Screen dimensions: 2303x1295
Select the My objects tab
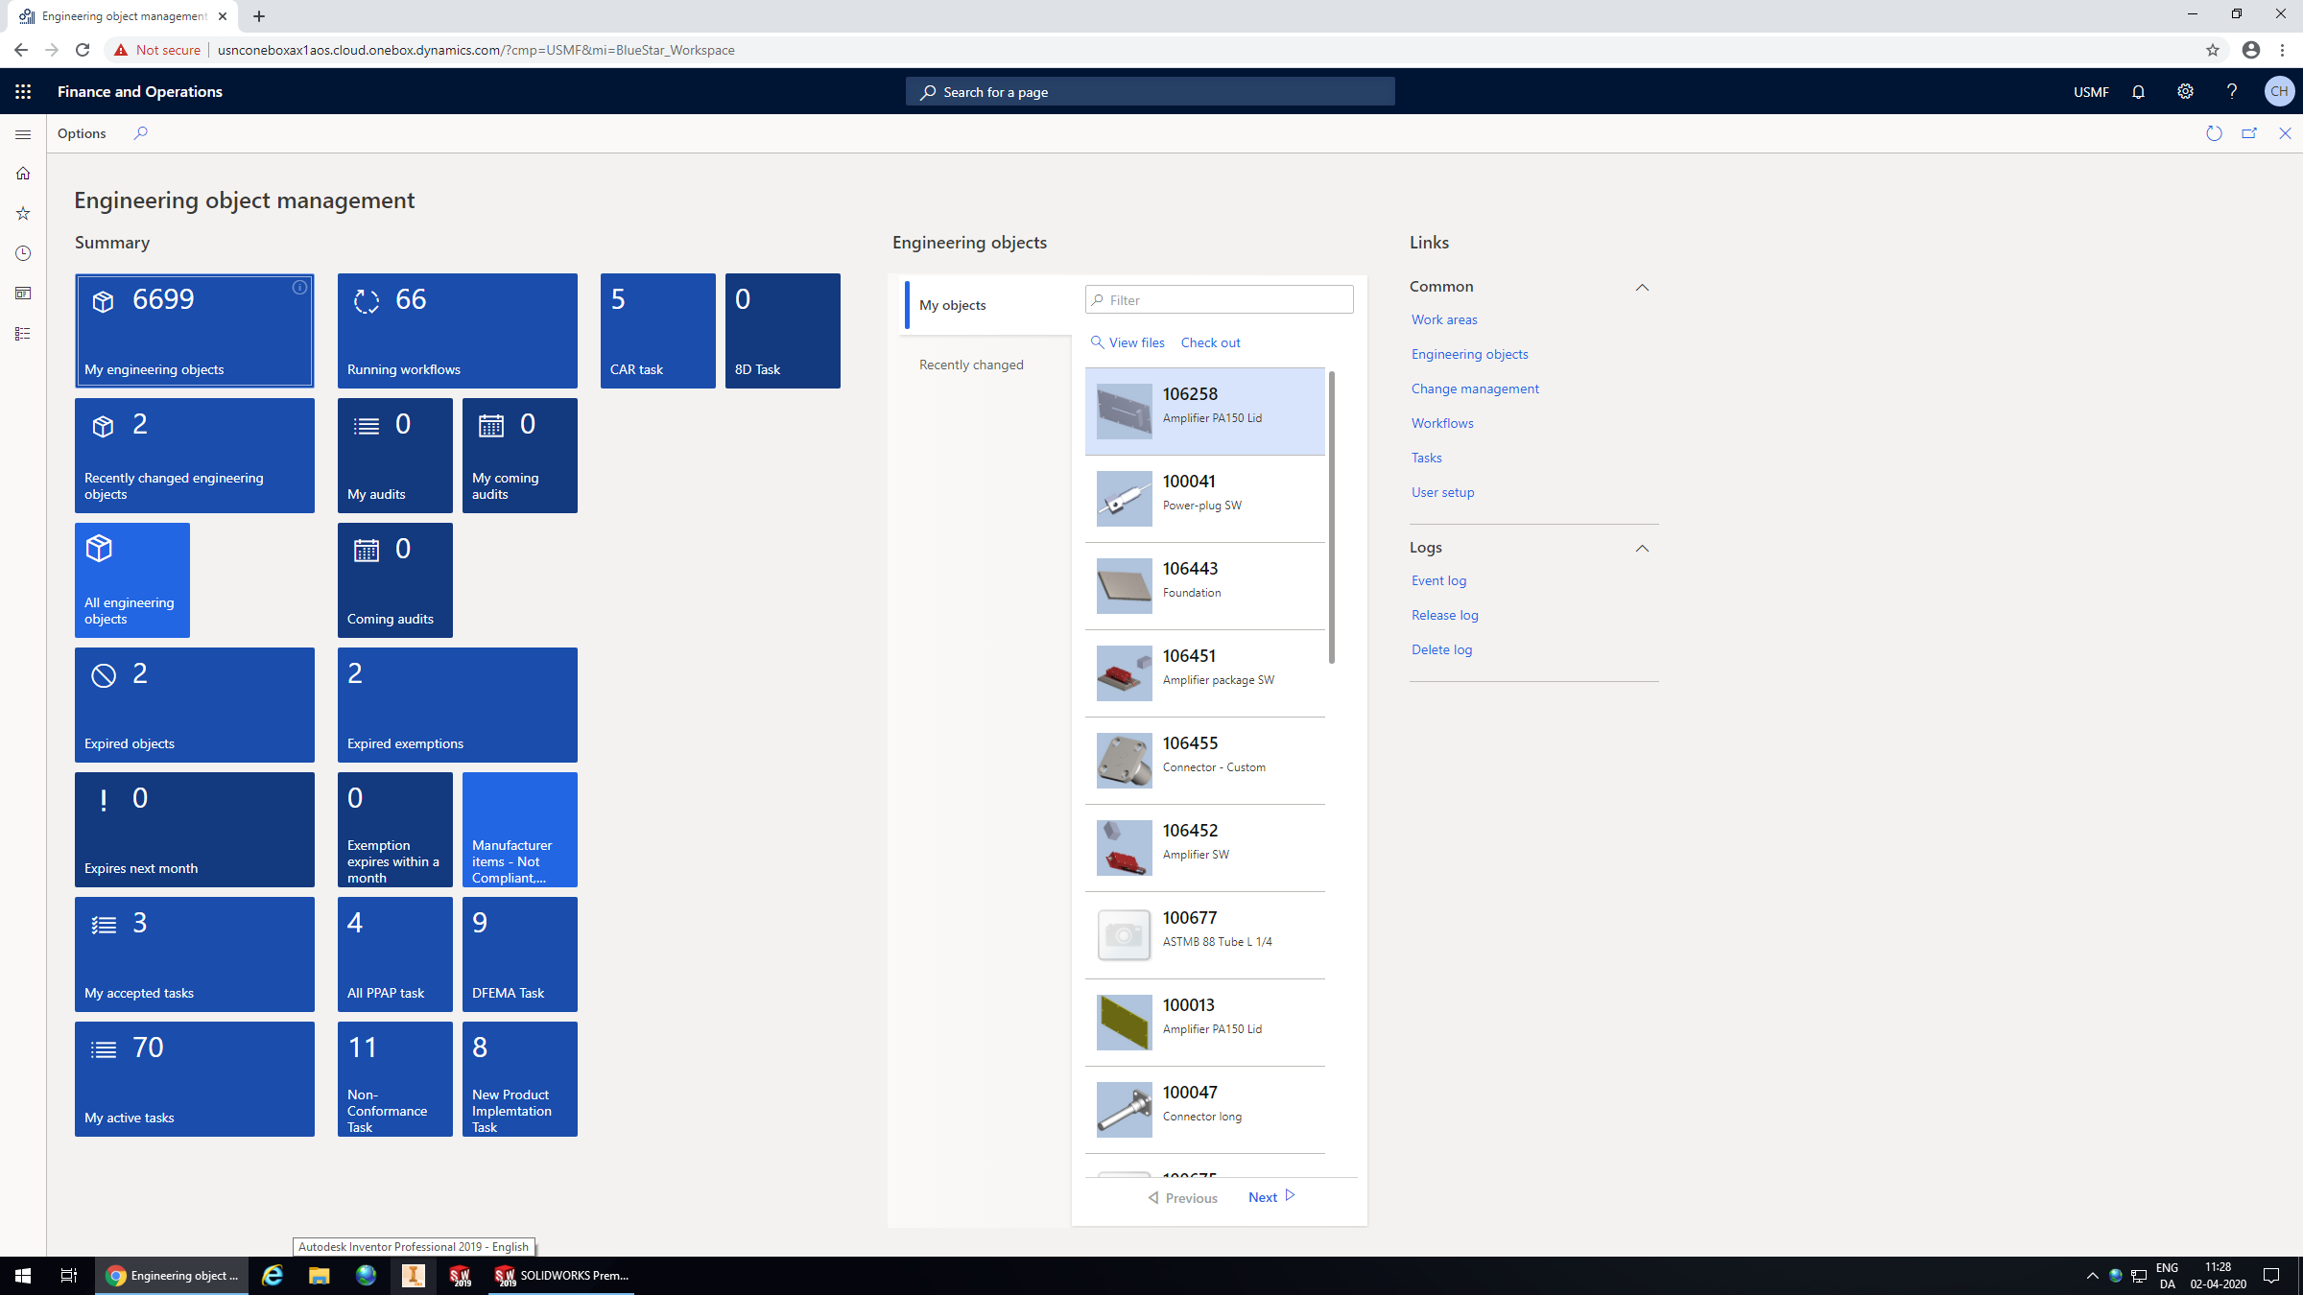pyautogui.click(x=952, y=304)
